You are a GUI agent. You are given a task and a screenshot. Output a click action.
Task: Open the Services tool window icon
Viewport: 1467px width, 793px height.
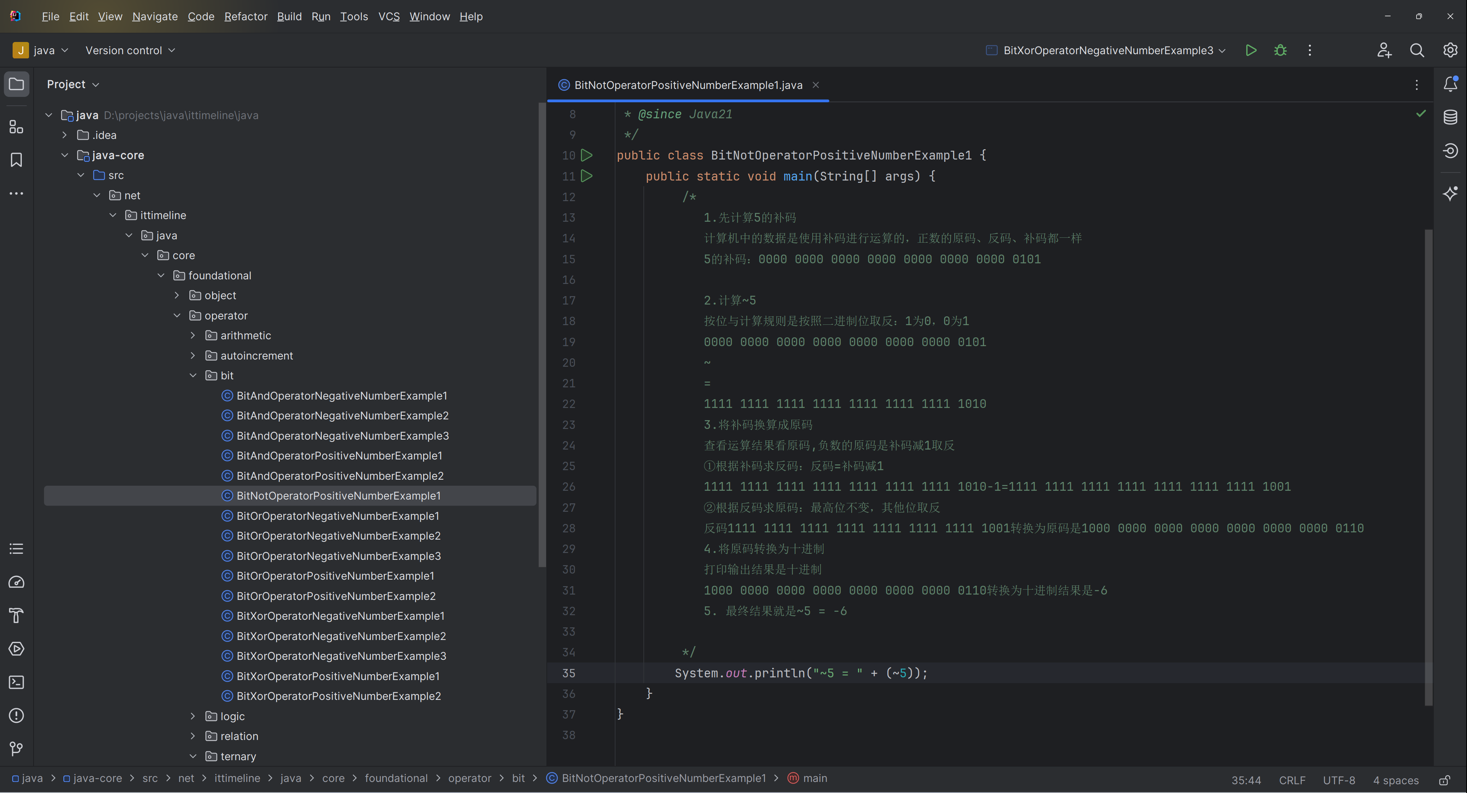(x=16, y=649)
